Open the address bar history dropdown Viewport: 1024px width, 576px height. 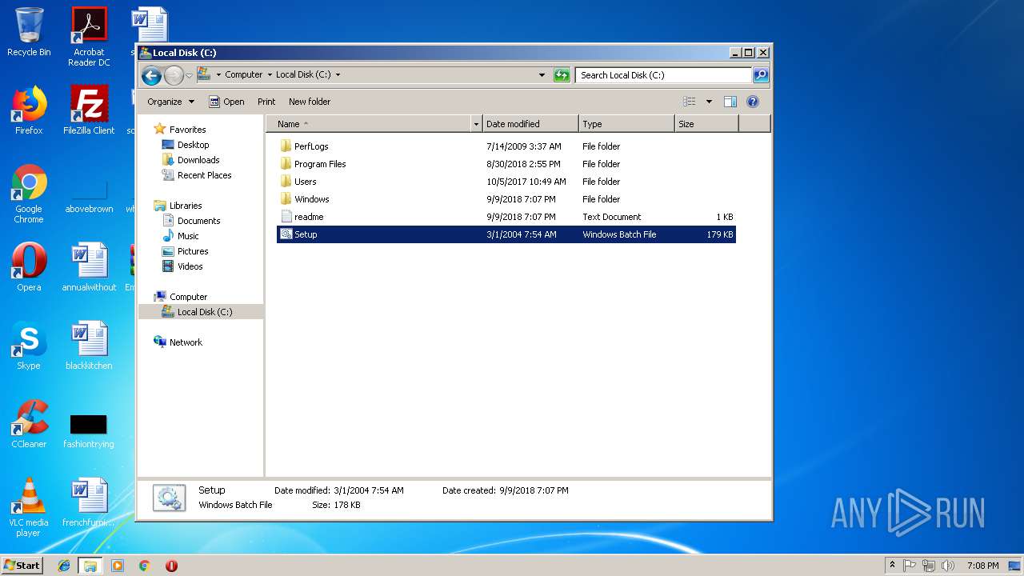point(542,75)
